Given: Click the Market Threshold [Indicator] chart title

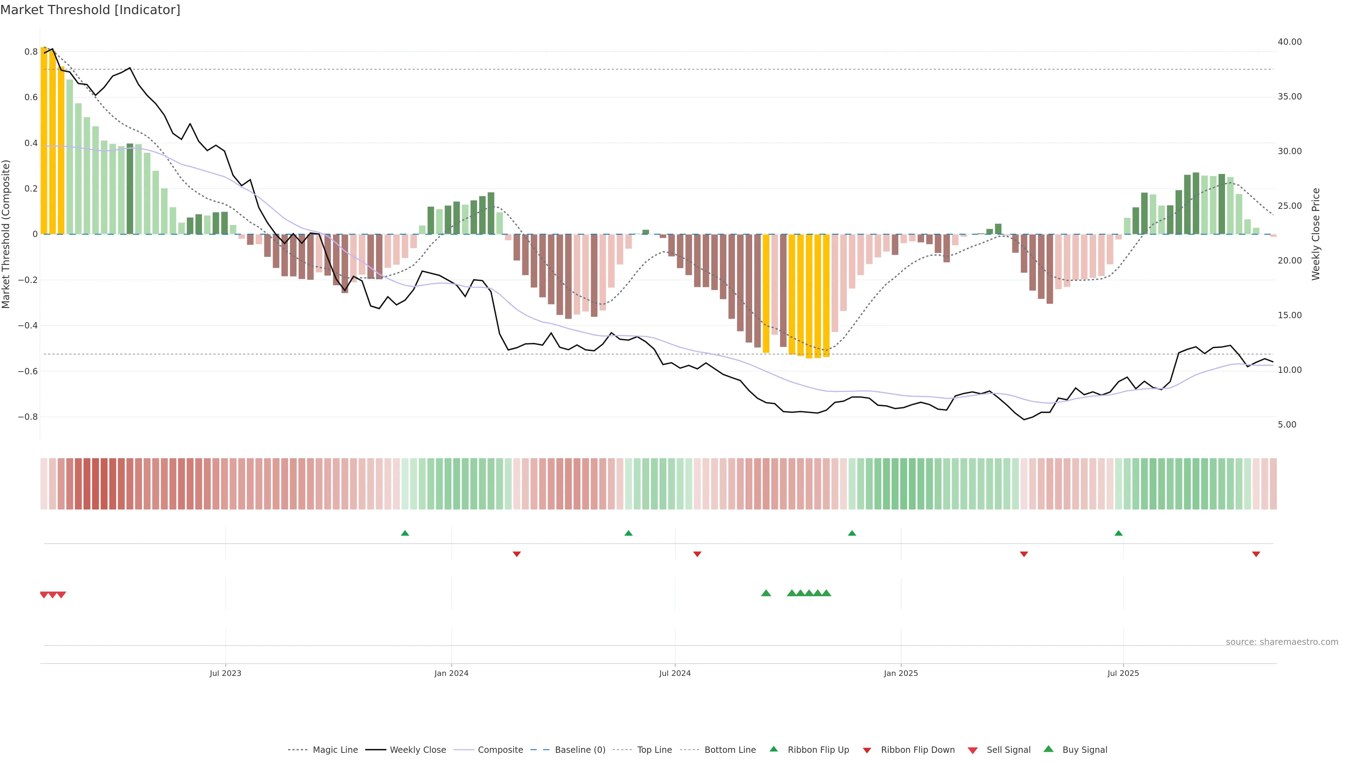Looking at the screenshot, I should tap(90, 10).
